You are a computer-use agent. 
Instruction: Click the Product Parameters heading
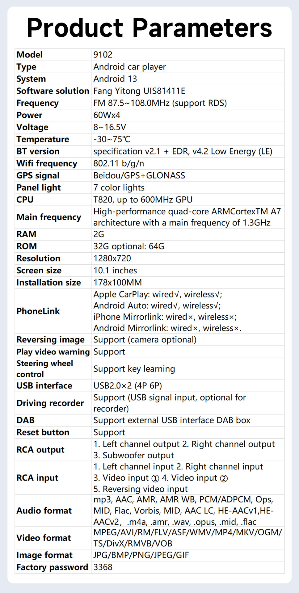[149, 28]
